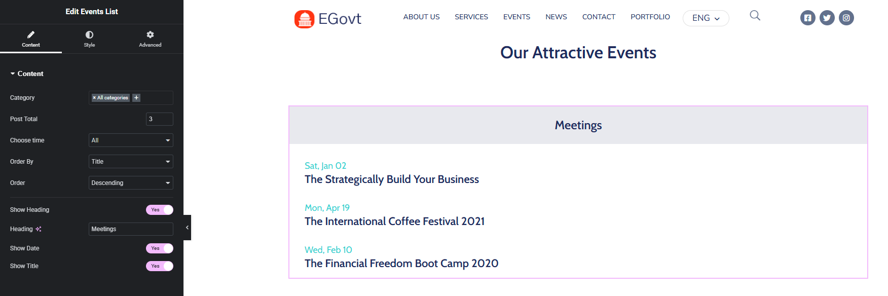Open the ENG language selector
Image resolution: width=888 pixels, height=296 pixels.
pyautogui.click(x=706, y=18)
